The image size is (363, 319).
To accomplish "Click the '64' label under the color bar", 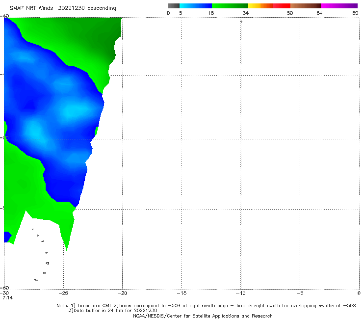I will click(319, 13).
